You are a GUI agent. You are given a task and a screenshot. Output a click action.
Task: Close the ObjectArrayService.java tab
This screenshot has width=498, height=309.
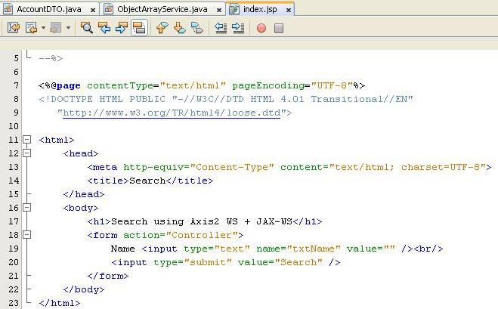pos(219,10)
